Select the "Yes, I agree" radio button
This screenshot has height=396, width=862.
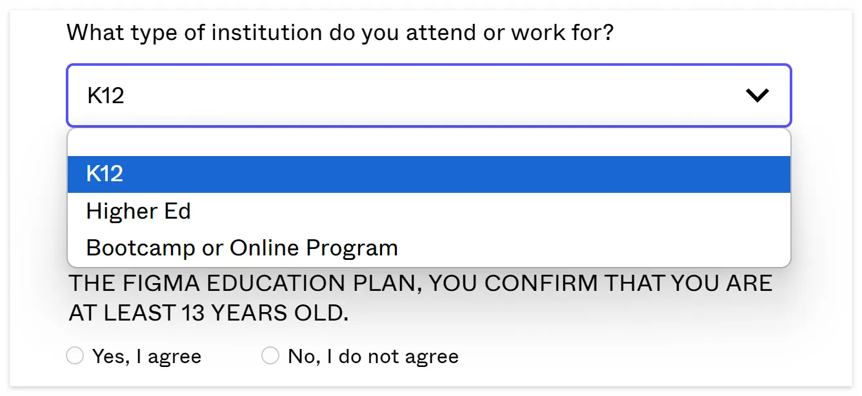pyautogui.click(x=75, y=355)
